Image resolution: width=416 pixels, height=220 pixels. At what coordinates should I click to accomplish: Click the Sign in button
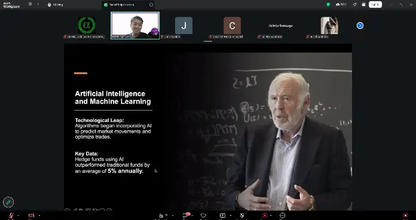375,5
